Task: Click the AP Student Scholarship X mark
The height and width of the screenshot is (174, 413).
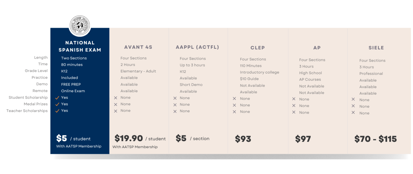Action: tap(294, 99)
